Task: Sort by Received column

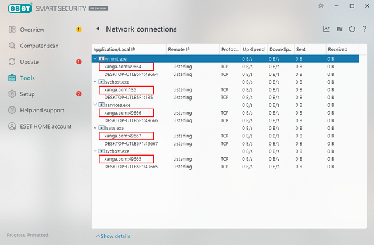Action: [342, 49]
